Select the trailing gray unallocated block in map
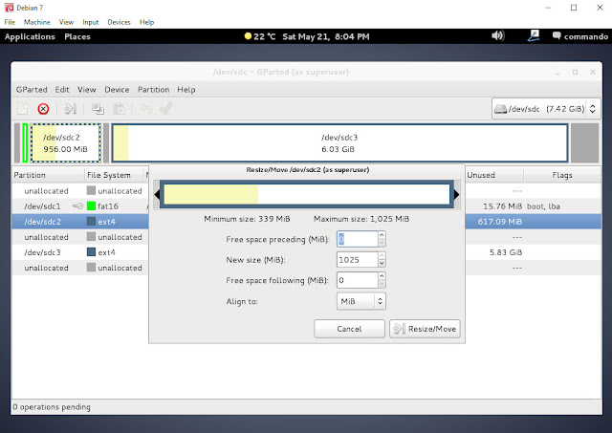 pos(584,142)
